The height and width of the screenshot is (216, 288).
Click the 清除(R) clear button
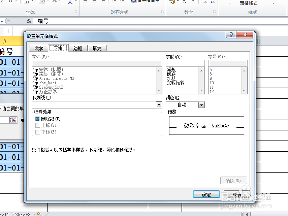[x=234, y=181]
